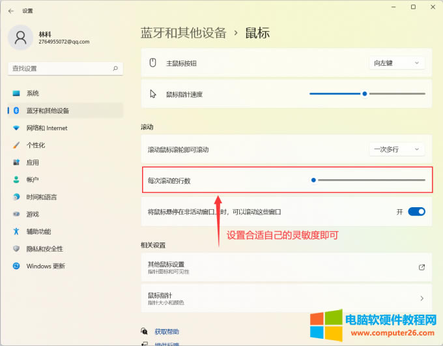Screen dimensions: 443x346
Task: Open the 帐户 accounts page
Action: tap(33, 180)
